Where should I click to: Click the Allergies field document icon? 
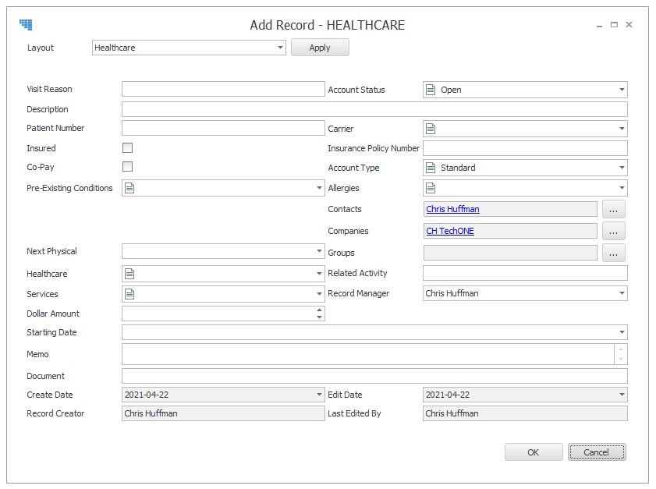pyautogui.click(x=431, y=188)
